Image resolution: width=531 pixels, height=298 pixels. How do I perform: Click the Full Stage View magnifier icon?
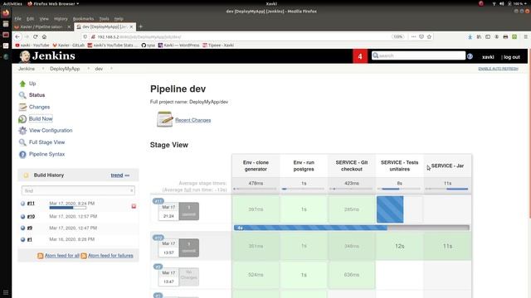(x=22, y=142)
